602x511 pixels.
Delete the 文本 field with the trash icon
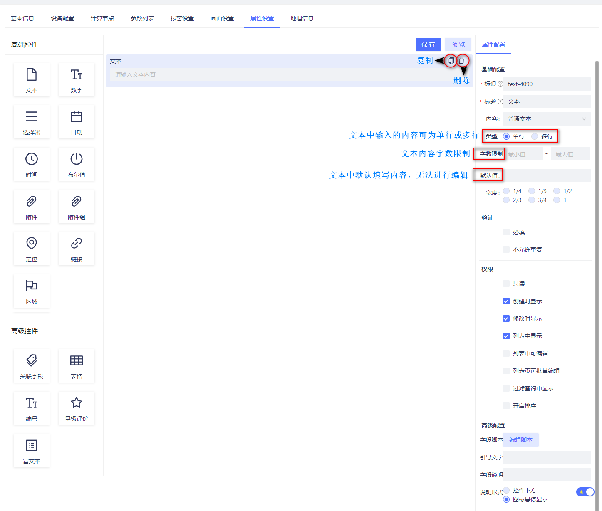point(462,61)
